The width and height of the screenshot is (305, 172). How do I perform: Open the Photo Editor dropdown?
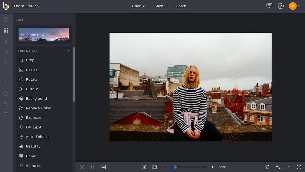(26, 6)
